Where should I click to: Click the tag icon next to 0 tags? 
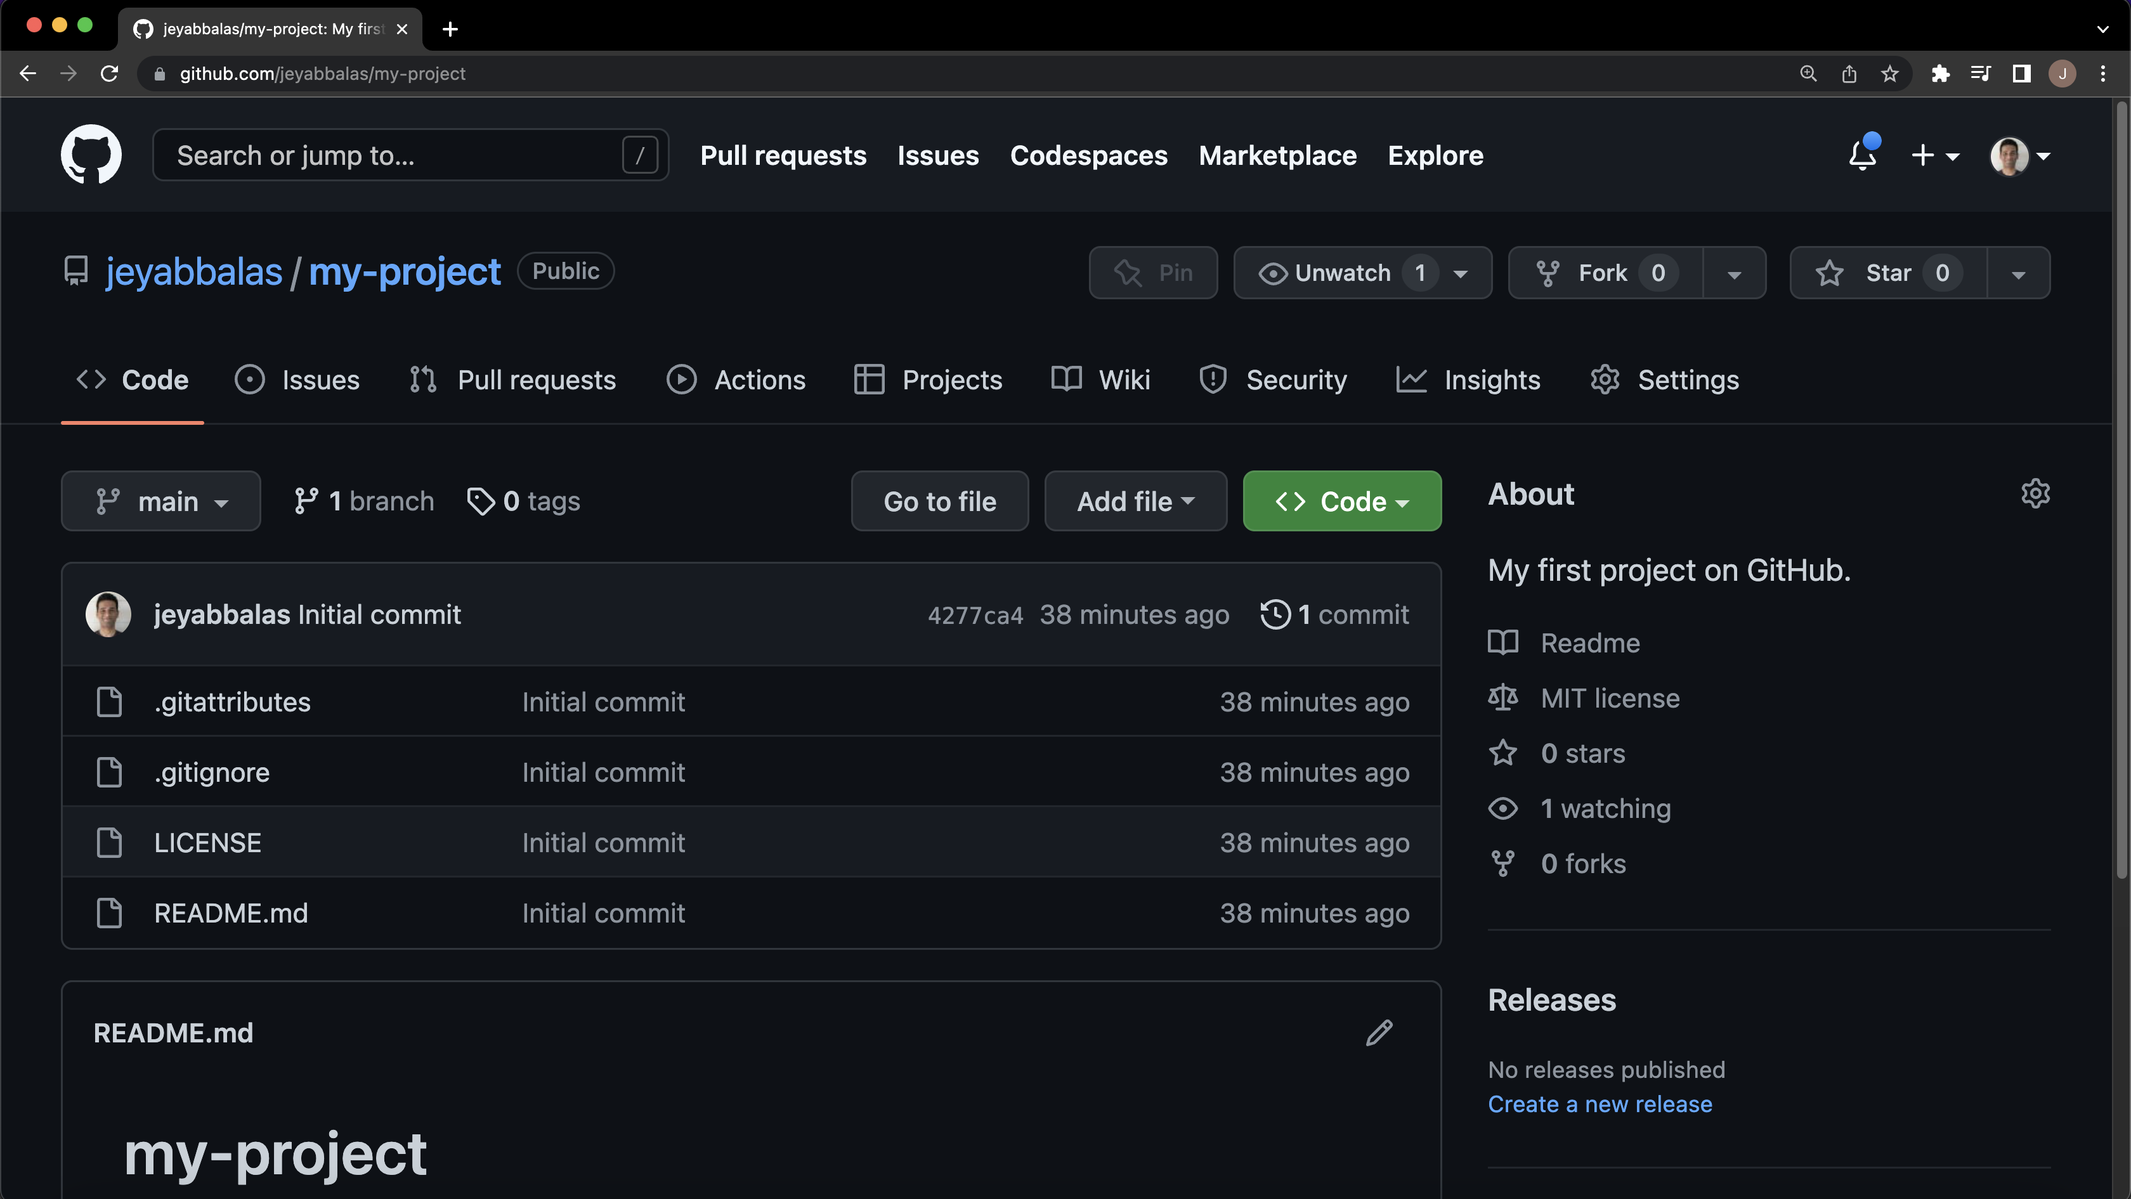pos(481,501)
